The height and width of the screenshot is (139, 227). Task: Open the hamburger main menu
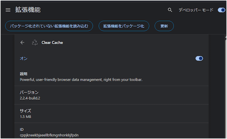click(x=8, y=10)
